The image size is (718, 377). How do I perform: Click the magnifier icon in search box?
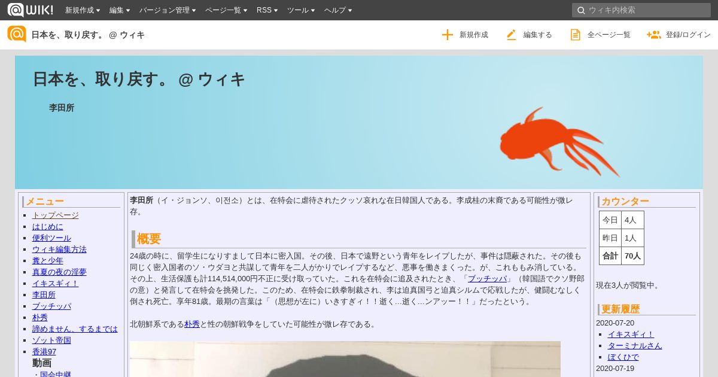(x=580, y=10)
